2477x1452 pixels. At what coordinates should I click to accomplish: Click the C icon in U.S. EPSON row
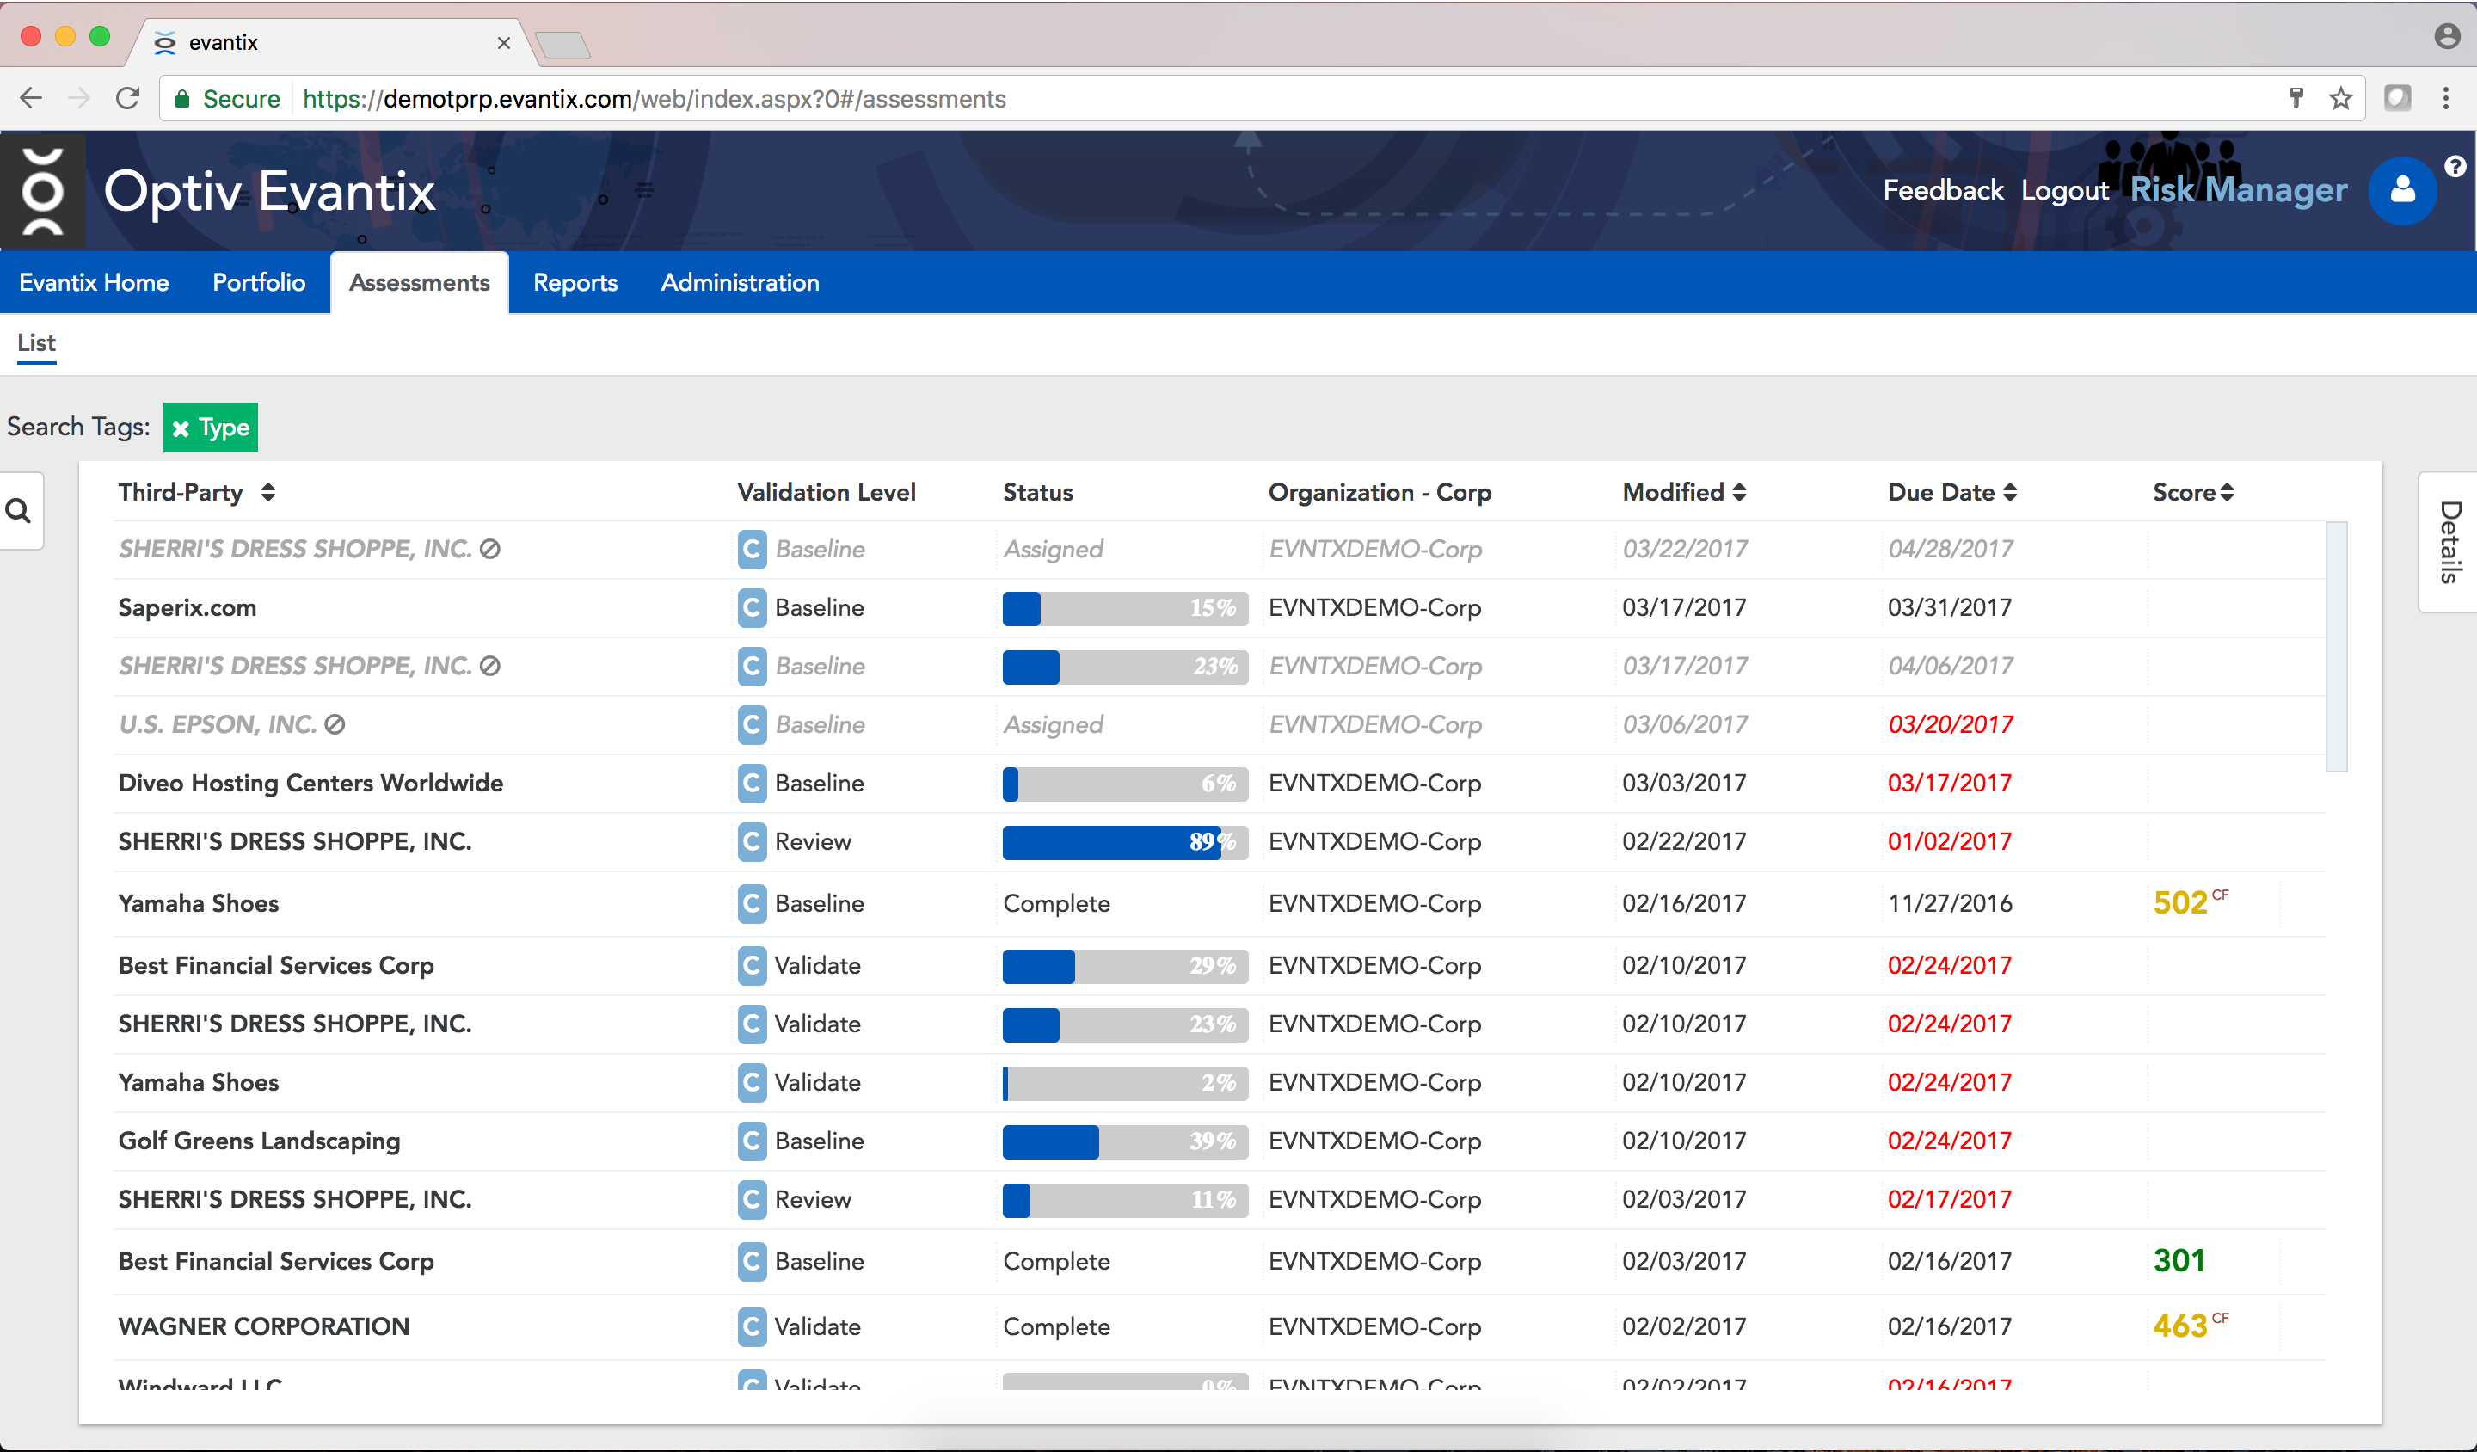tap(752, 724)
